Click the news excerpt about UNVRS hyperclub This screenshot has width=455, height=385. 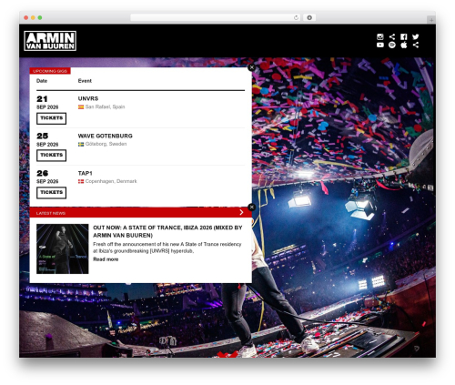pos(167,248)
